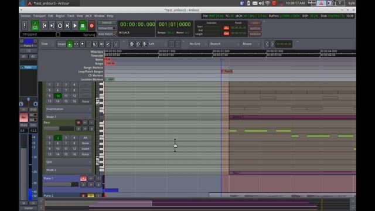Solo the Bass track

(91, 122)
